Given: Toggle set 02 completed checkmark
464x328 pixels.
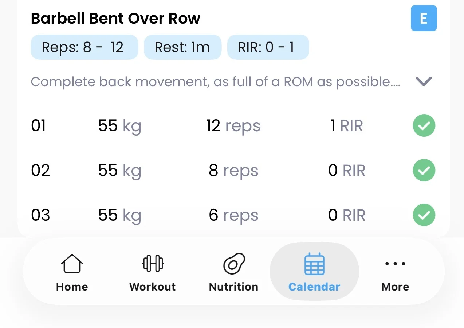Looking at the screenshot, I should (x=424, y=170).
